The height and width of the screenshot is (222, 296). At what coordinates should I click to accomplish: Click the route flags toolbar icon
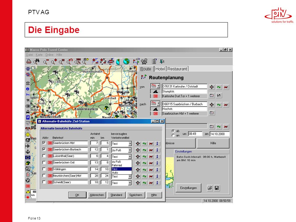pos(136,61)
